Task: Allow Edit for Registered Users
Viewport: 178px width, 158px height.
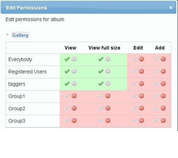Action: [134, 71]
